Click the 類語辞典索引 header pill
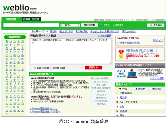 [x=15, y=37]
